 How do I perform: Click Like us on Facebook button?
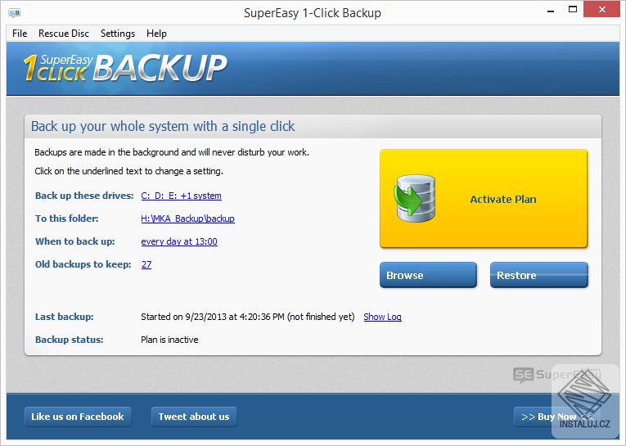point(78,417)
